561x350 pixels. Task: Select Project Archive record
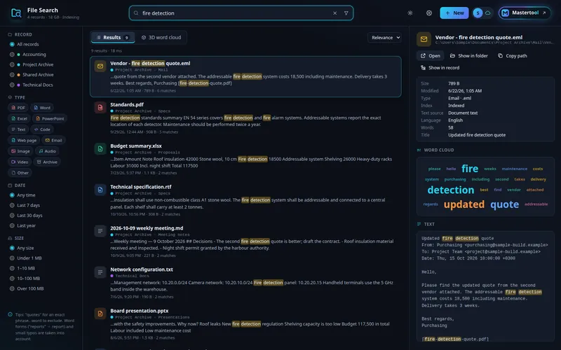[32, 64]
